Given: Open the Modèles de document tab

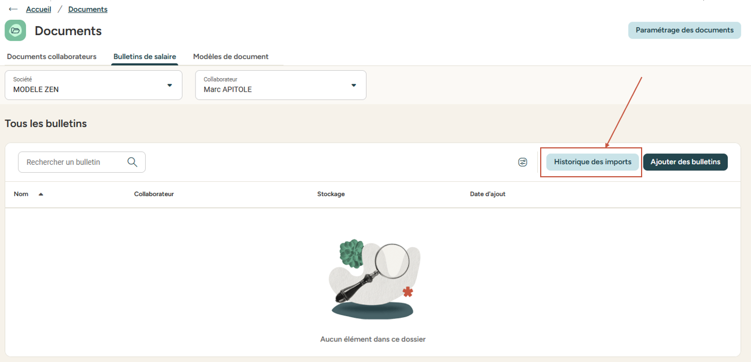Looking at the screenshot, I should [231, 57].
